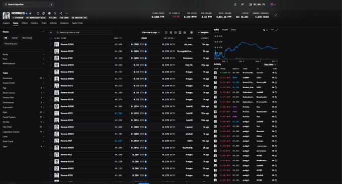Collapse the filter sidebar arrow button
342x184 pixels.
click(51, 32)
